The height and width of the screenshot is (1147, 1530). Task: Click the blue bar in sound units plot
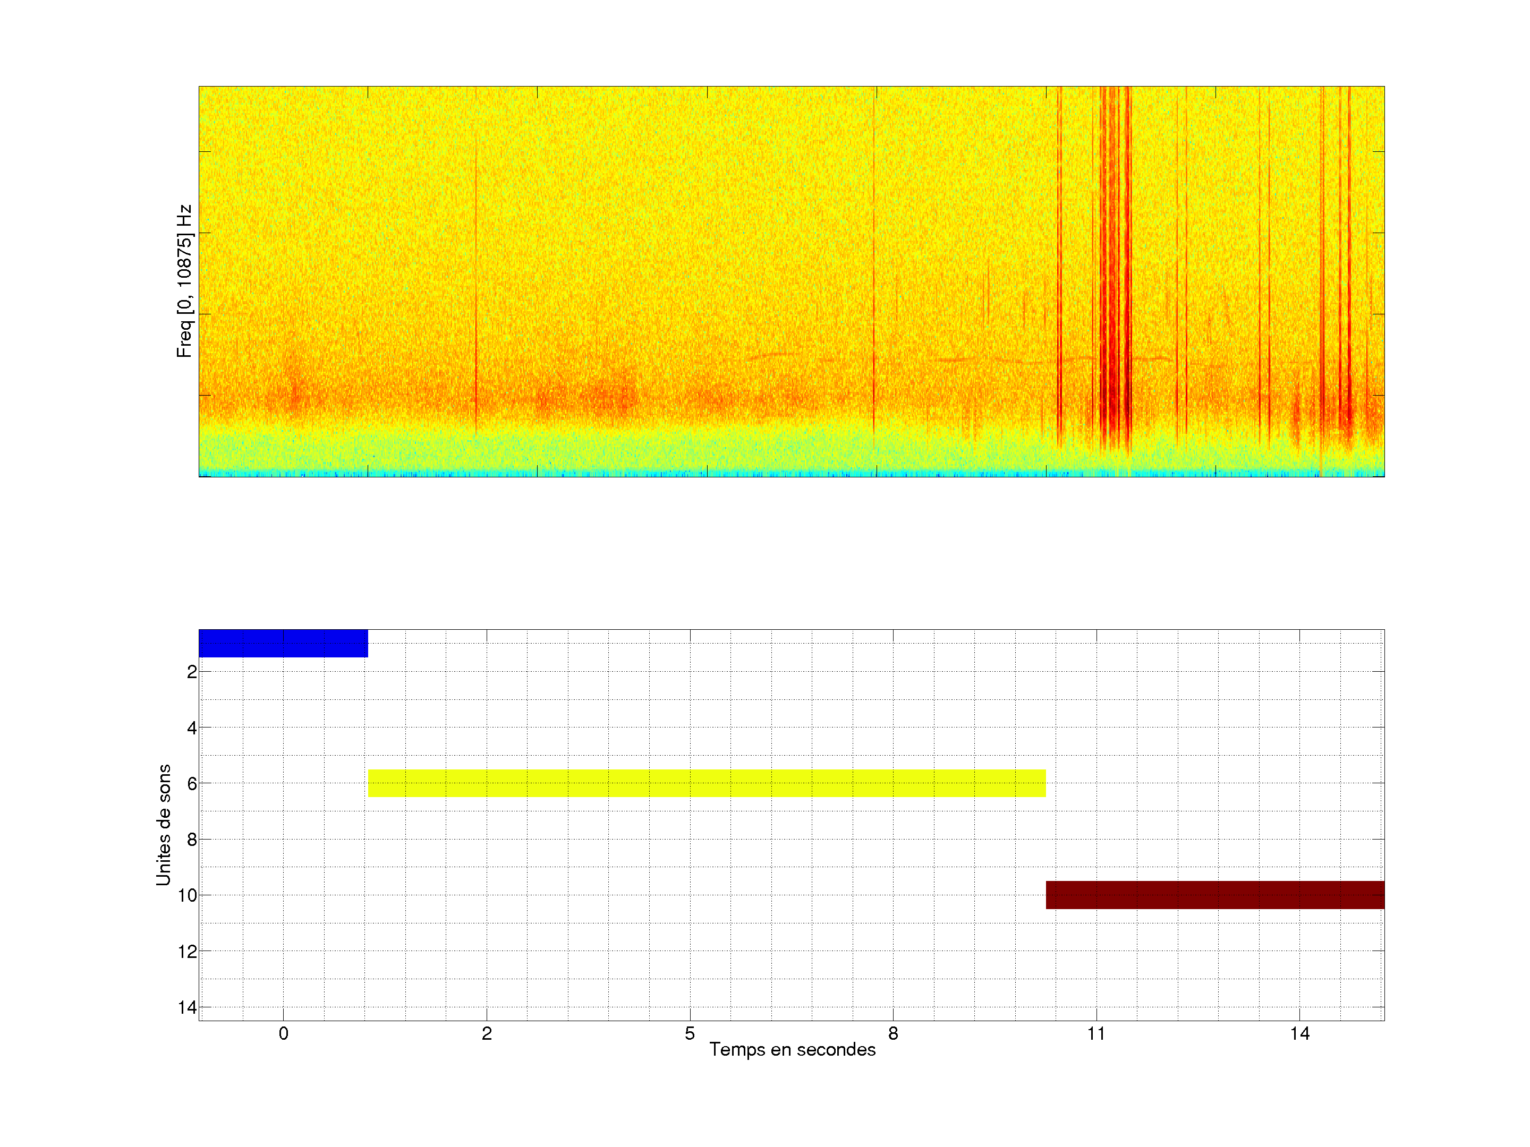coord(283,643)
